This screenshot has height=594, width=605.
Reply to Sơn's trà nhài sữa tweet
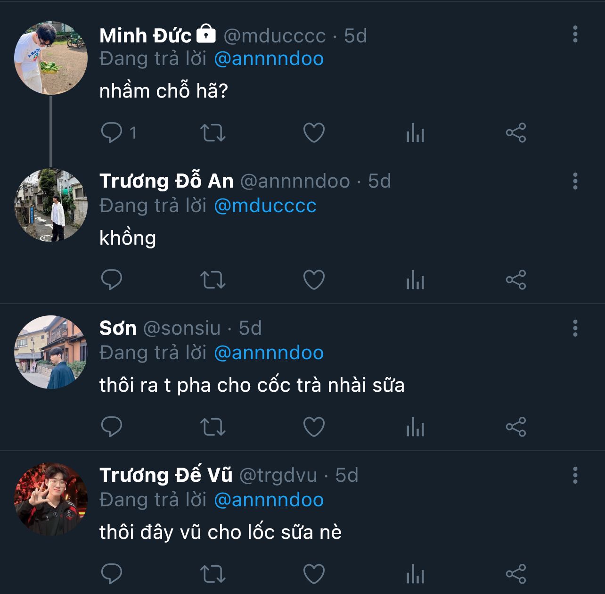click(112, 427)
